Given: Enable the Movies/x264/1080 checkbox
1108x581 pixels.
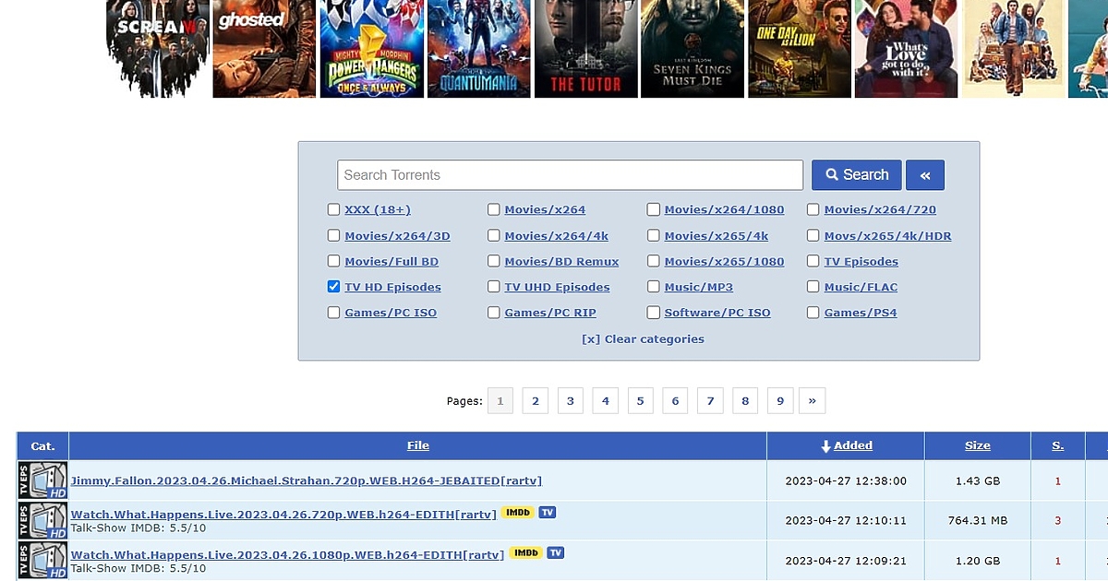Looking at the screenshot, I should [x=654, y=209].
